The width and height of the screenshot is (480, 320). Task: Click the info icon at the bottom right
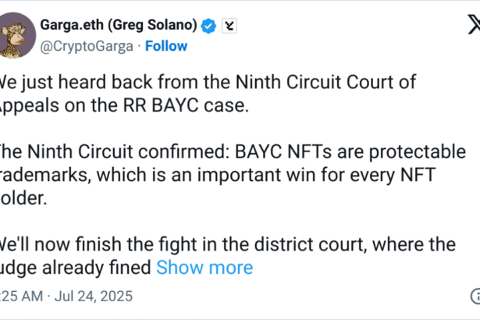click(x=475, y=296)
